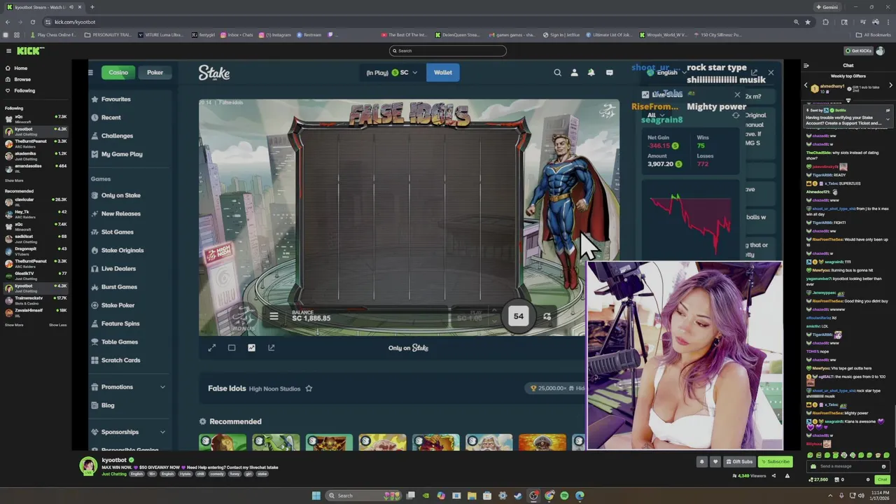The image size is (896, 504).
Task: Open the Stake chat bubble icon
Action: (609, 72)
